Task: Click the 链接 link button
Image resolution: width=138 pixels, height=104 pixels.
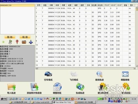Action: pyautogui.click(x=25, y=37)
